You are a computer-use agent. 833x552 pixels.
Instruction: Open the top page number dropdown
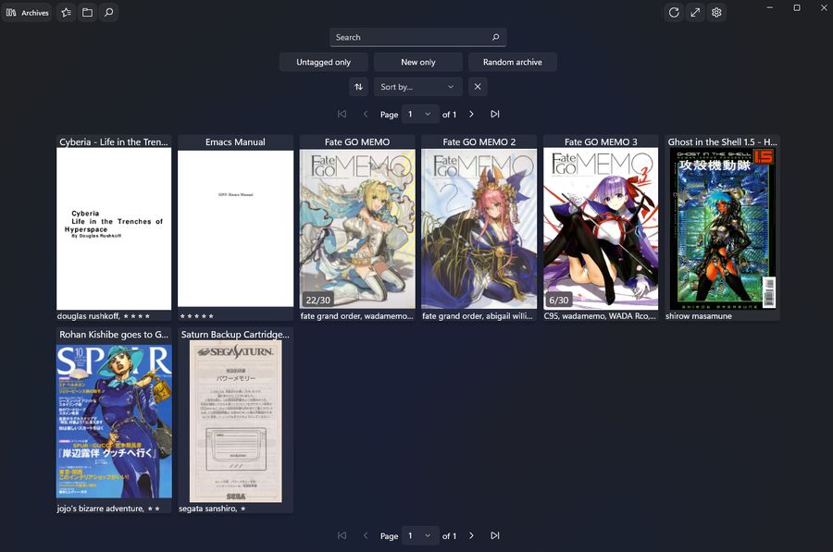(420, 114)
